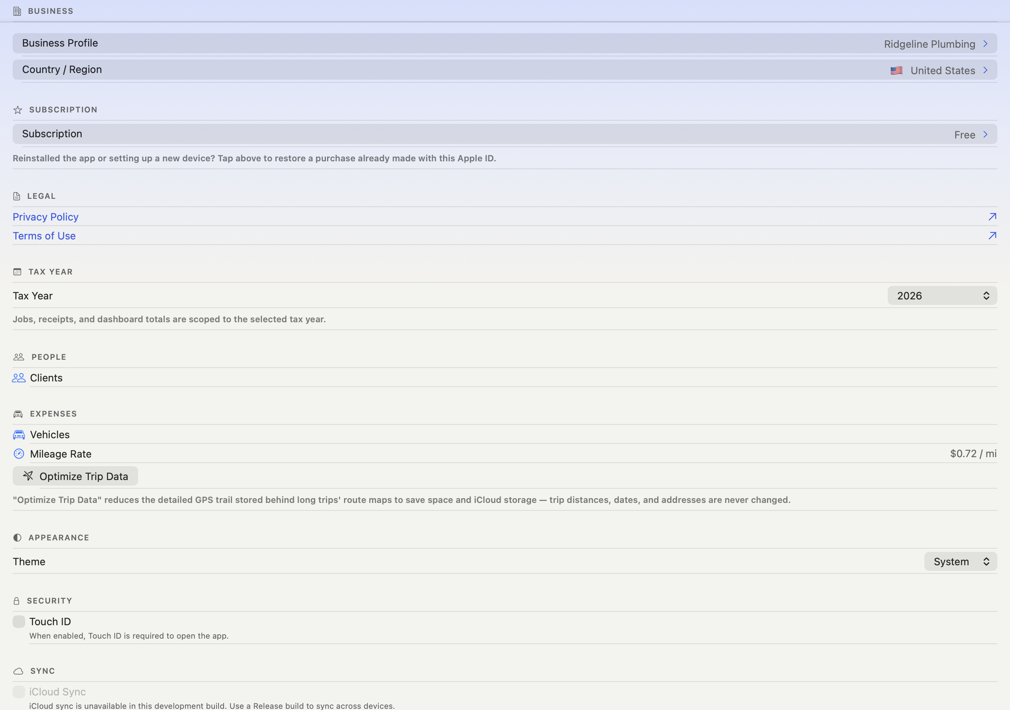Open the Theme System dropdown
This screenshot has height=710, width=1010.
pyautogui.click(x=960, y=561)
